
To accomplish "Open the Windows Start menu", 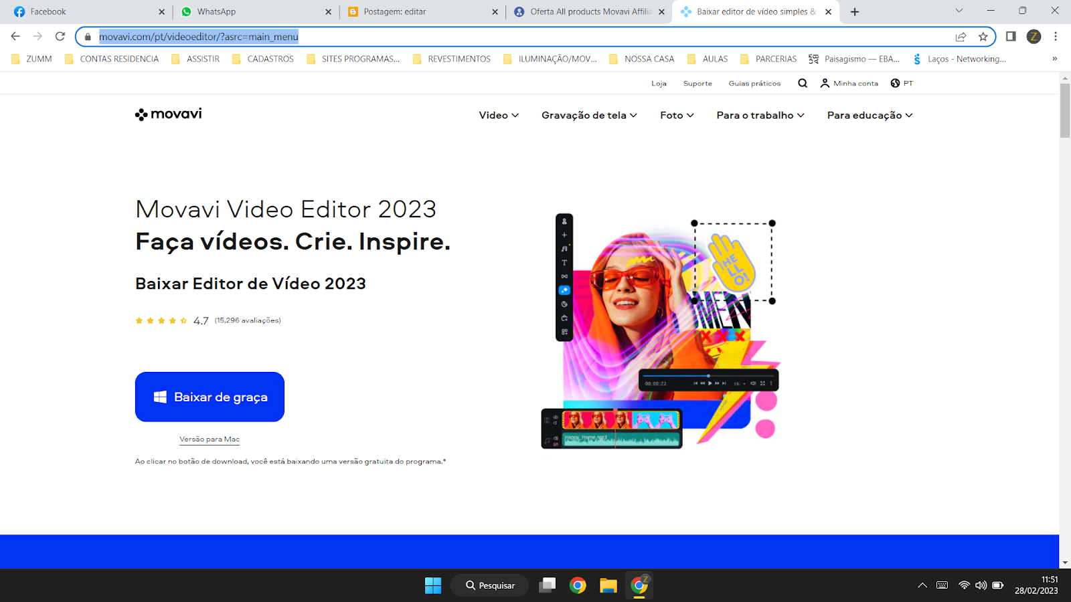I will 433,585.
